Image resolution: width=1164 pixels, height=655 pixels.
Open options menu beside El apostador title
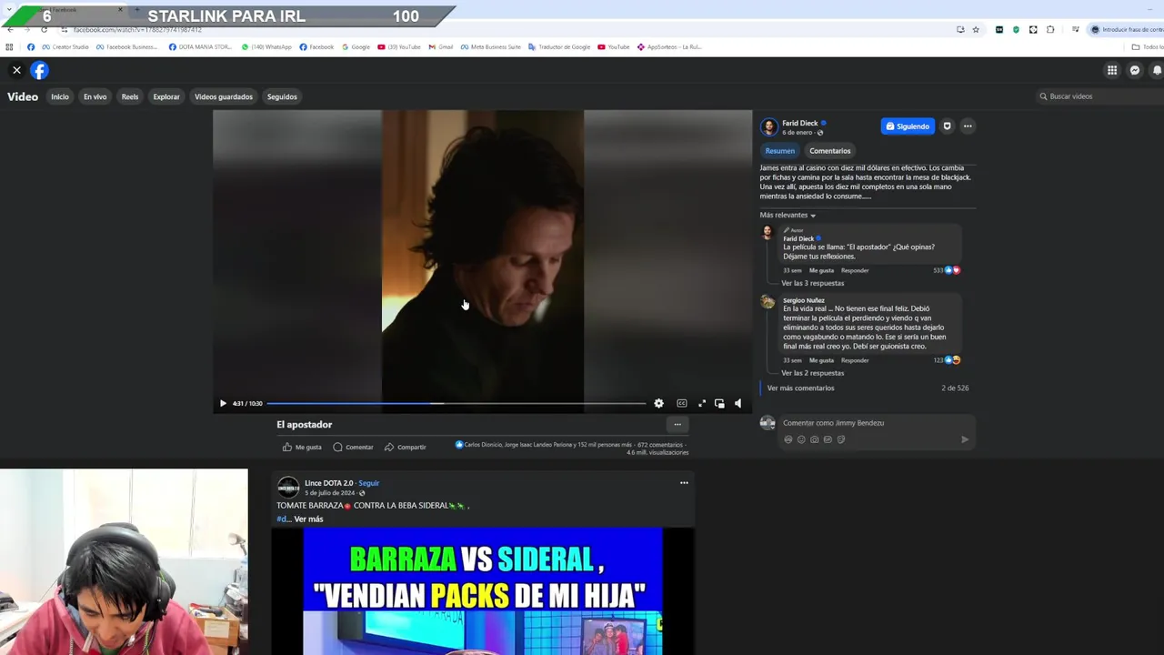pos(677,424)
